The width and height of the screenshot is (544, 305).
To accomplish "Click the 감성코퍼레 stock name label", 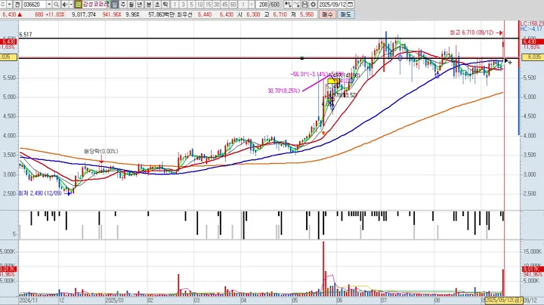I will pyautogui.click(x=95, y=5).
